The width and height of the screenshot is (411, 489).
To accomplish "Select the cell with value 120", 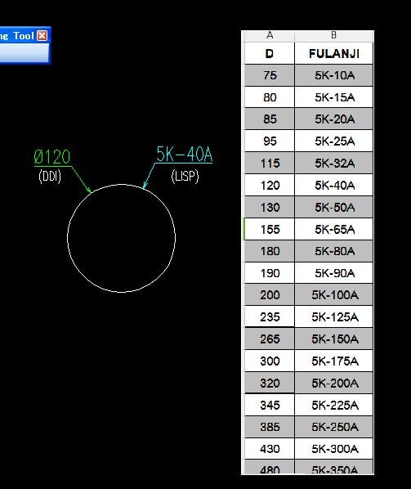I will click(x=270, y=186).
